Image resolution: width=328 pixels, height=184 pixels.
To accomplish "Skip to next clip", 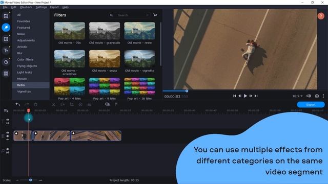I will (256, 96).
